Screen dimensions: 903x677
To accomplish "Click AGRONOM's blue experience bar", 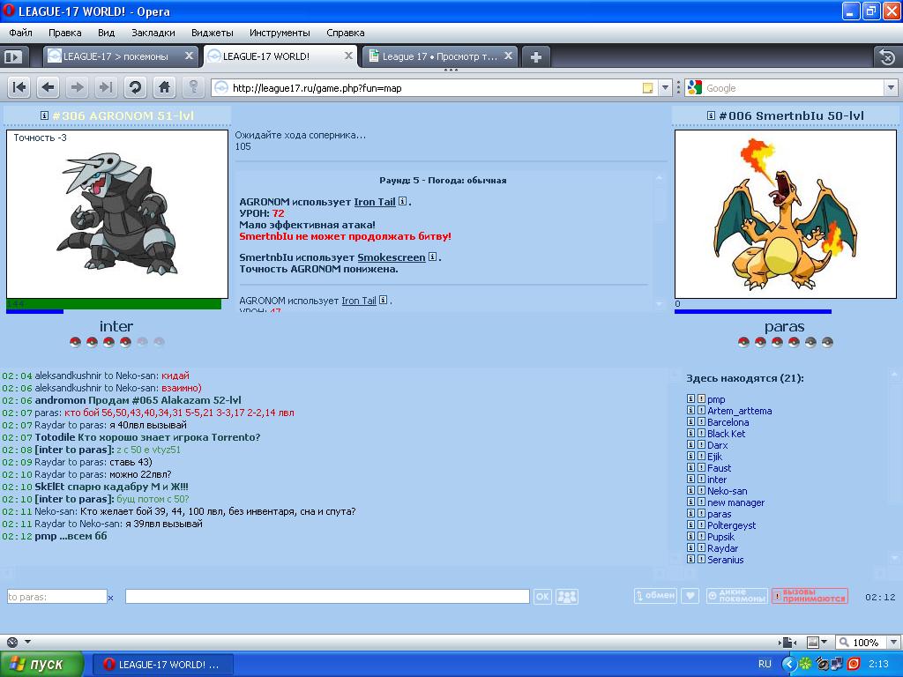I will click(x=34, y=311).
